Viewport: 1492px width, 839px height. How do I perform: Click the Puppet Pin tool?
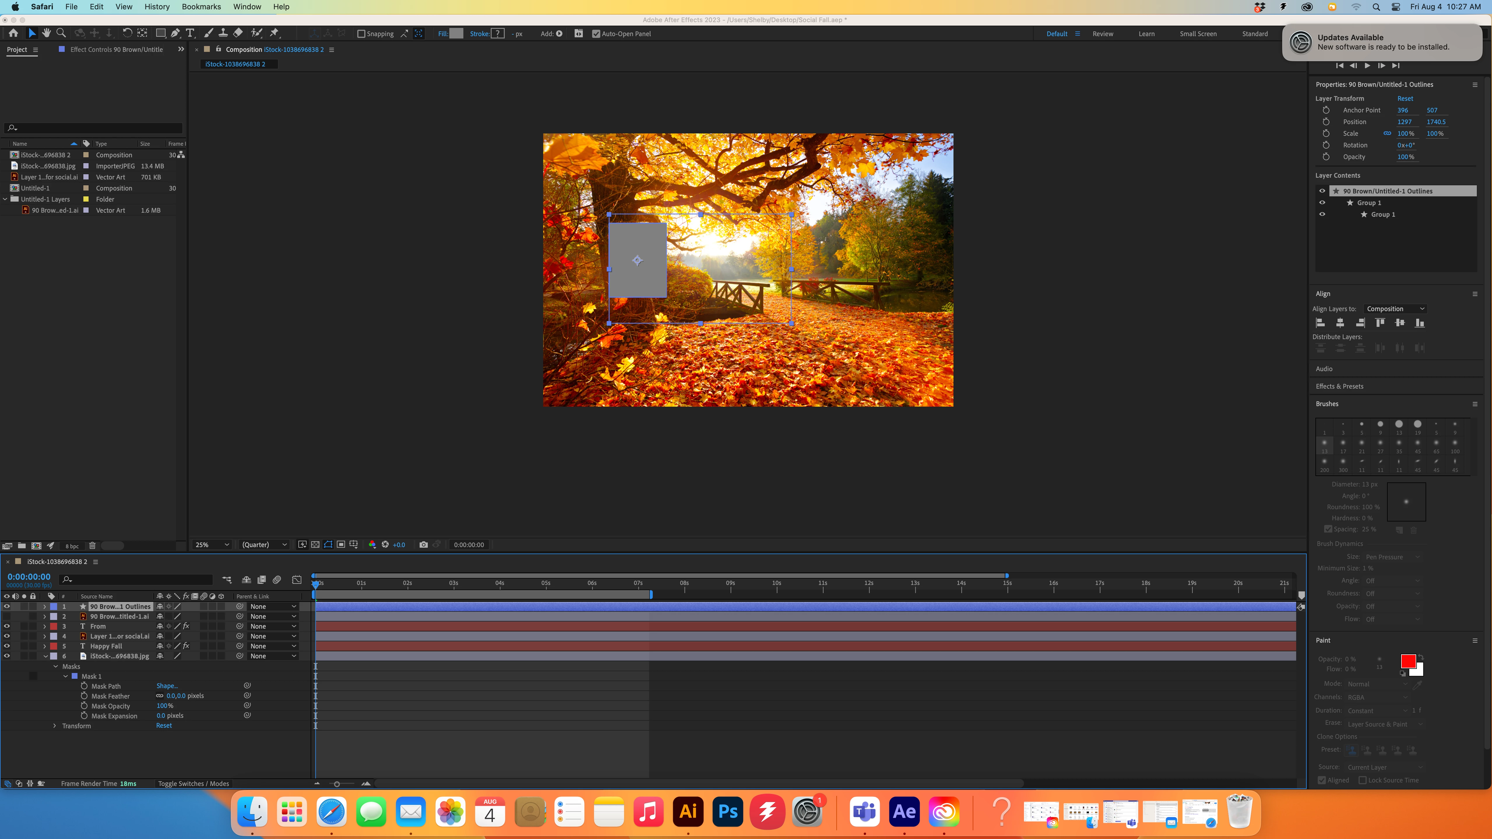click(275, 33)
